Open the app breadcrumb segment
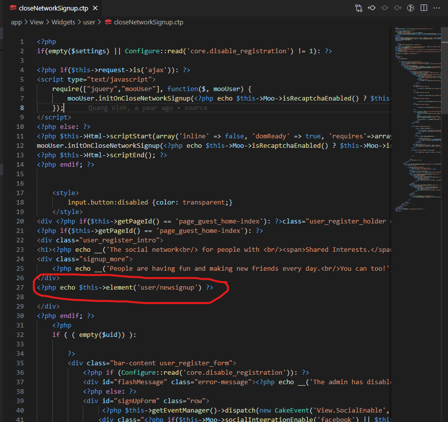 (16, 22)
